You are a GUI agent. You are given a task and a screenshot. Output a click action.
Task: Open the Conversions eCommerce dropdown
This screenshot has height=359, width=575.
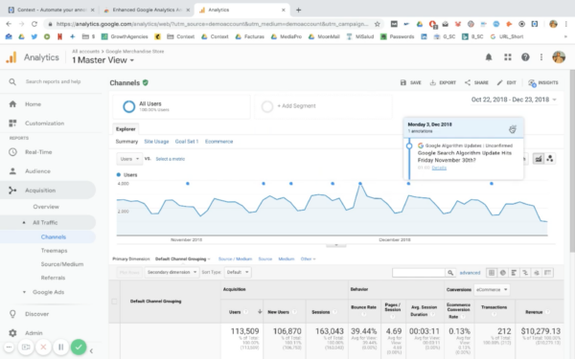click(x=492, y=290)
